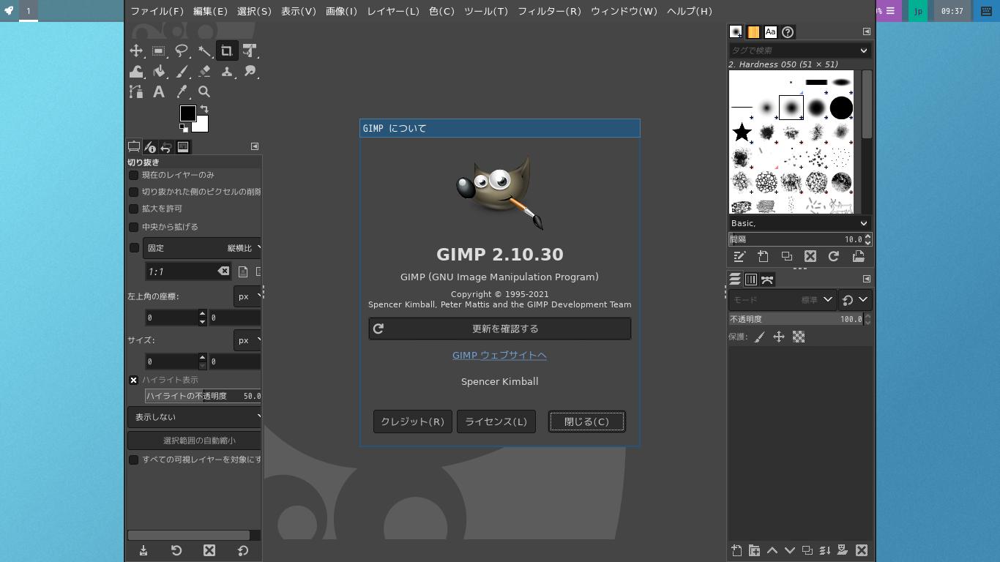Viewport: 1000px width, 562px height.
Task: Select the Eraser tool
Action: pyautogui.click(x=204, y=71)
